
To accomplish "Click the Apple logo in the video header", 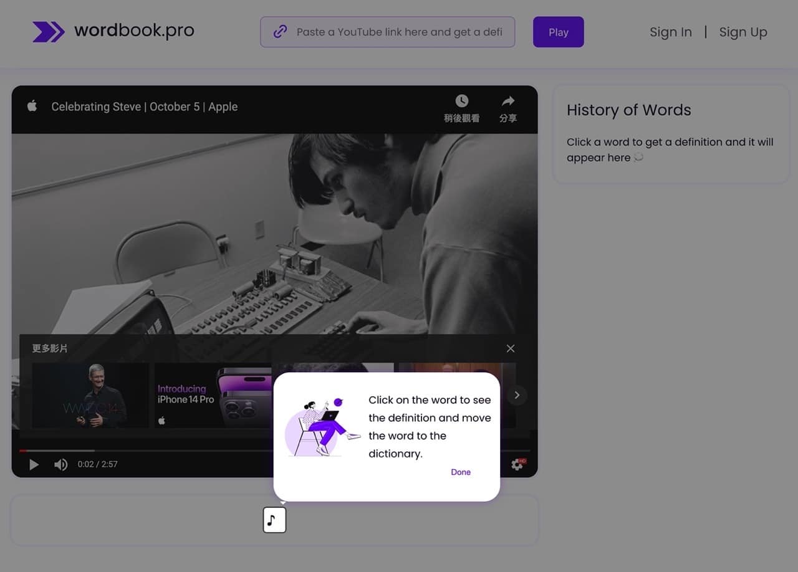I will pos(32,106).
